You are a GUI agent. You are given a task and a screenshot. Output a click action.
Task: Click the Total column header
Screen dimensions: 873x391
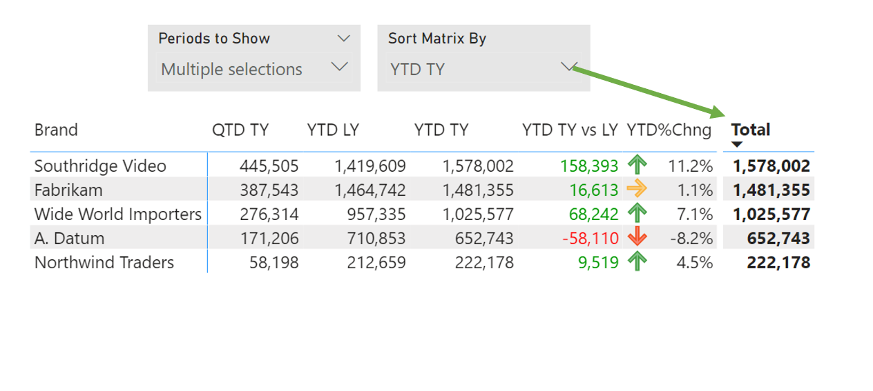click(x=751, y=130)
